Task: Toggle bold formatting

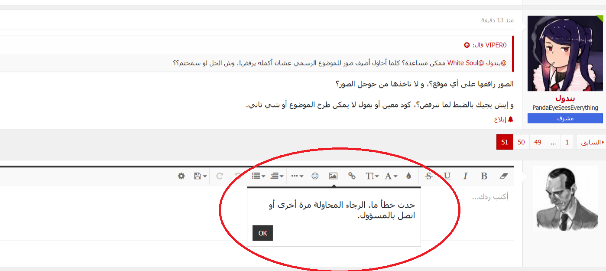Action: tap(484, 176)
